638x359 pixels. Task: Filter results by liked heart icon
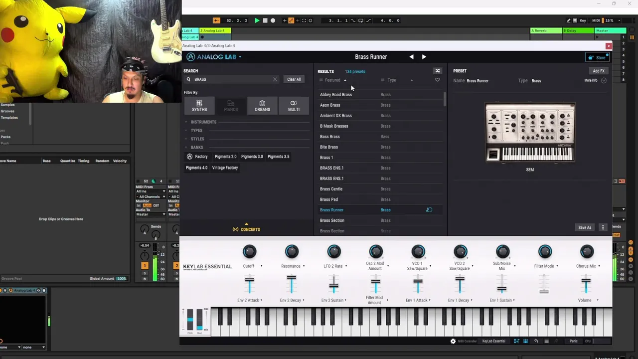click(x=437, y=80)
